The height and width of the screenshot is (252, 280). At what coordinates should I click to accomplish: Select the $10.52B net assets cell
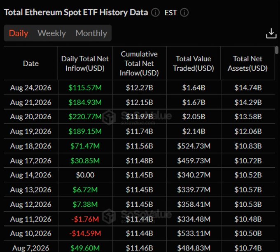coord(248,175)
